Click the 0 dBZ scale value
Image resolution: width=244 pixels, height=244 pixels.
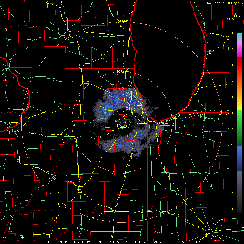coord(234,161)
